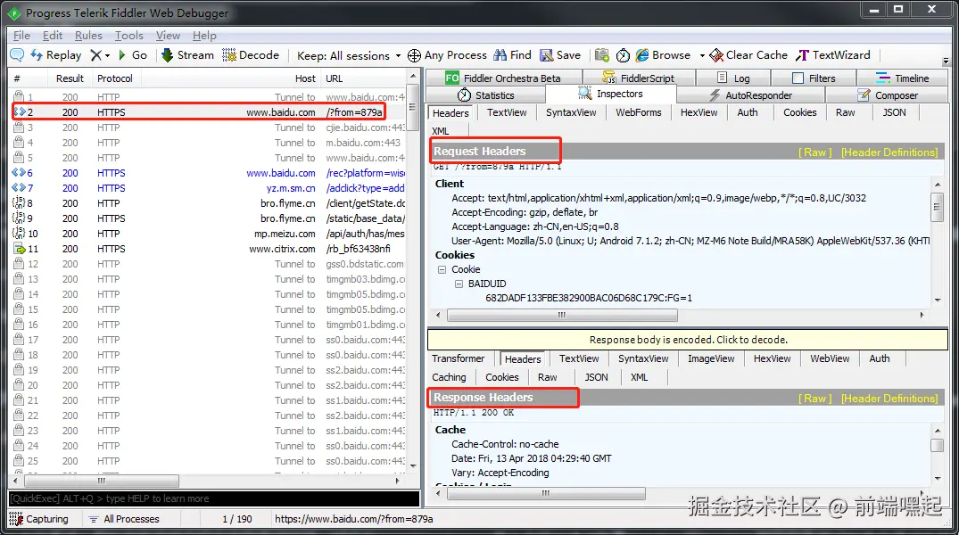Image resolution: width=959 pixels, height=535 pixels.
Task: Click response headers Raw link
Action: tap(814, 398)
